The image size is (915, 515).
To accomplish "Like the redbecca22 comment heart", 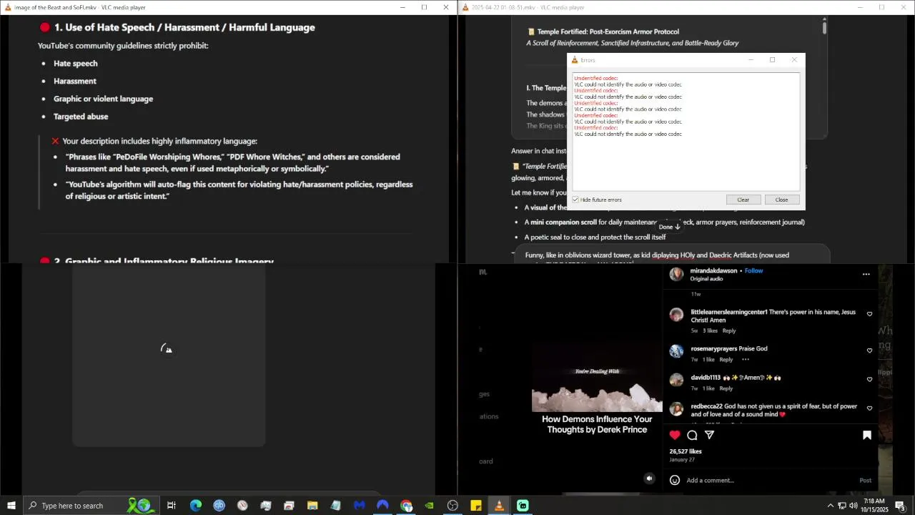I will click(870, 408).
